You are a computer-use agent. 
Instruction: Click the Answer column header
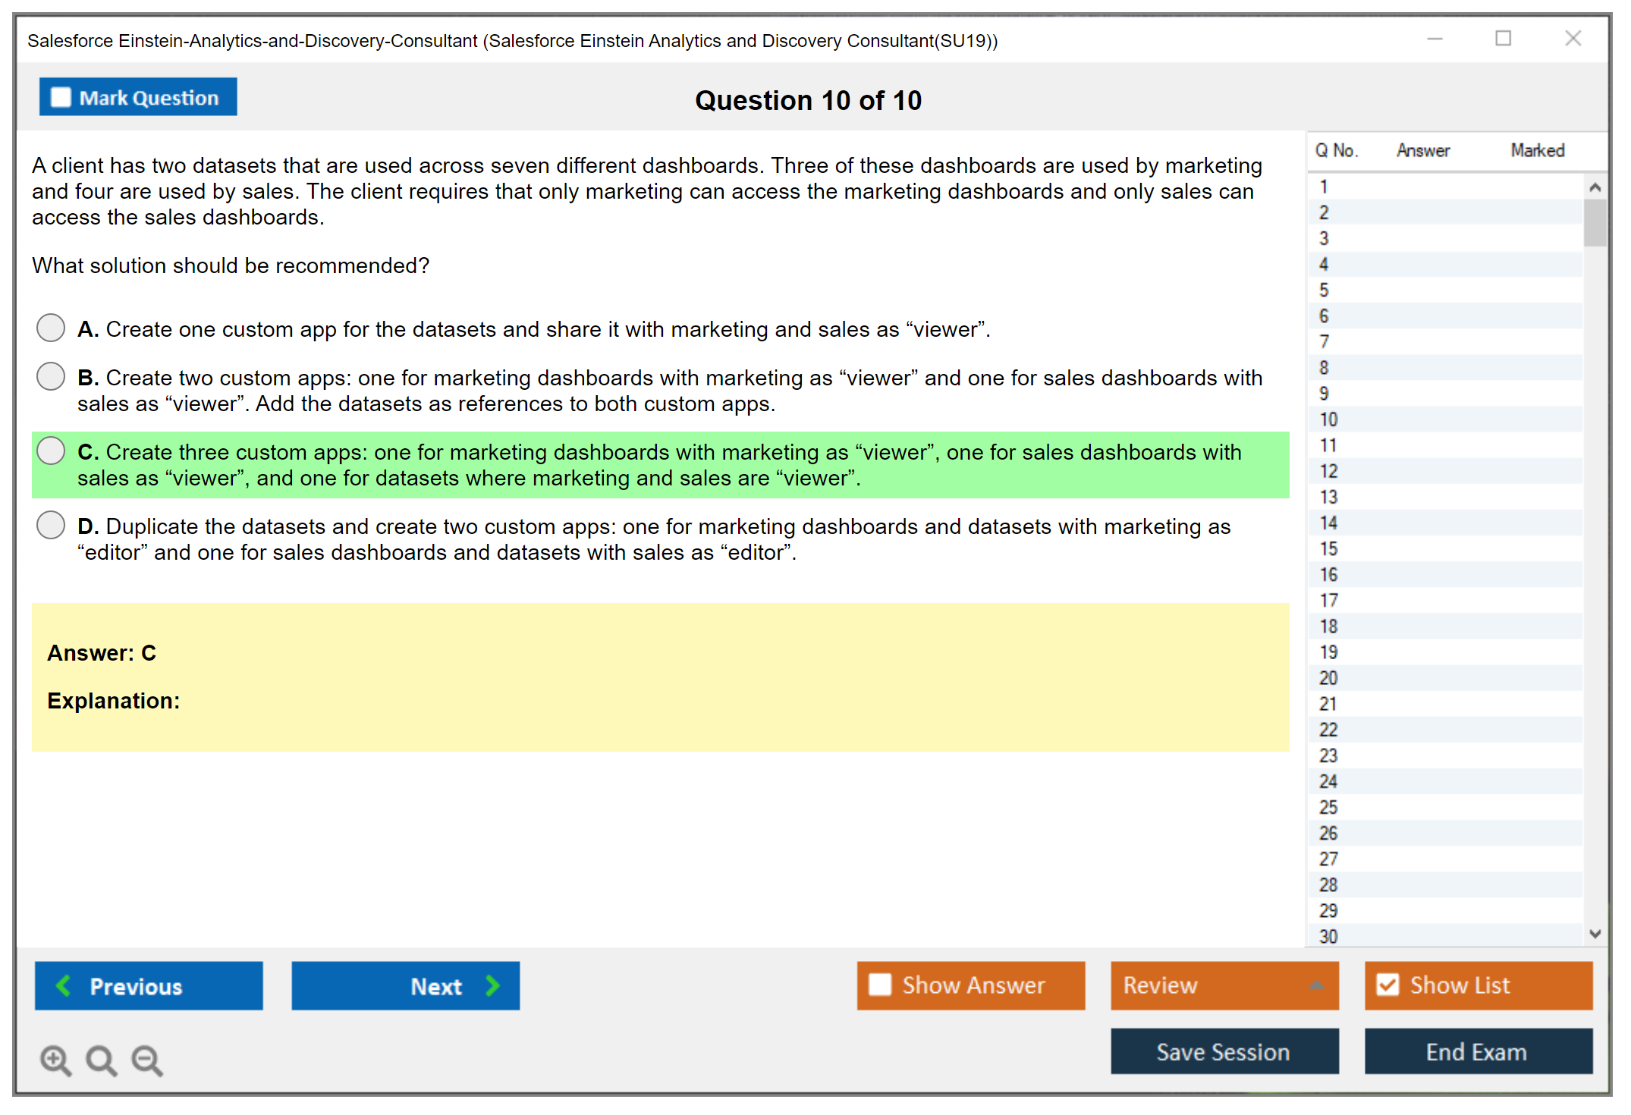(x=1422, y=150)
